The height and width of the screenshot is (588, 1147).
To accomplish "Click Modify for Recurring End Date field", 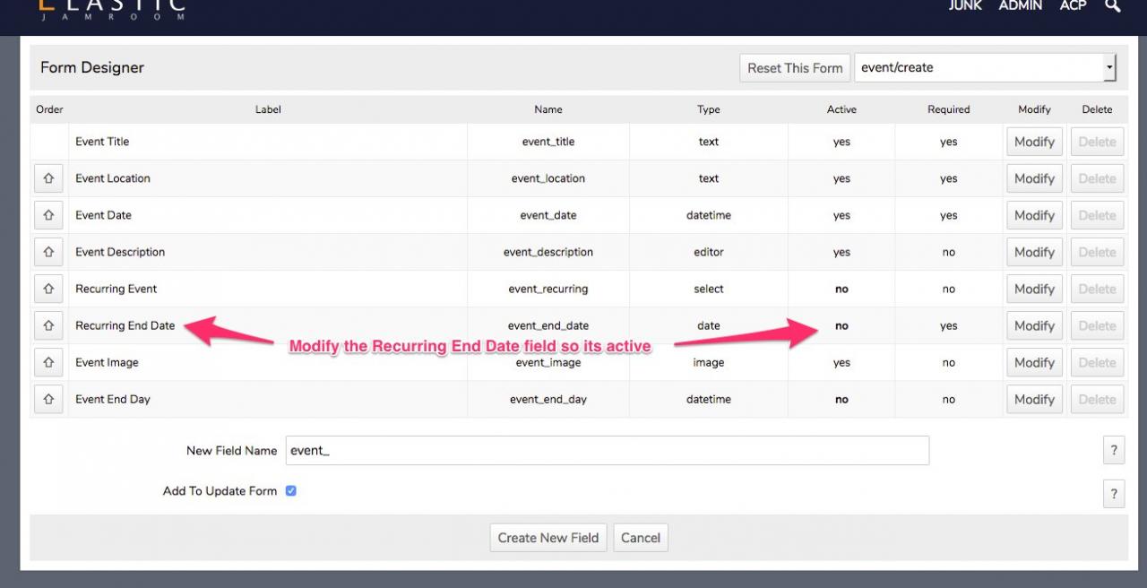I will [1034, 325].
